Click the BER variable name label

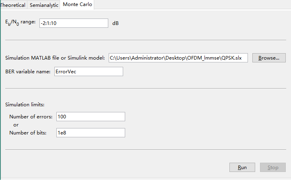(x=28, y=72)
